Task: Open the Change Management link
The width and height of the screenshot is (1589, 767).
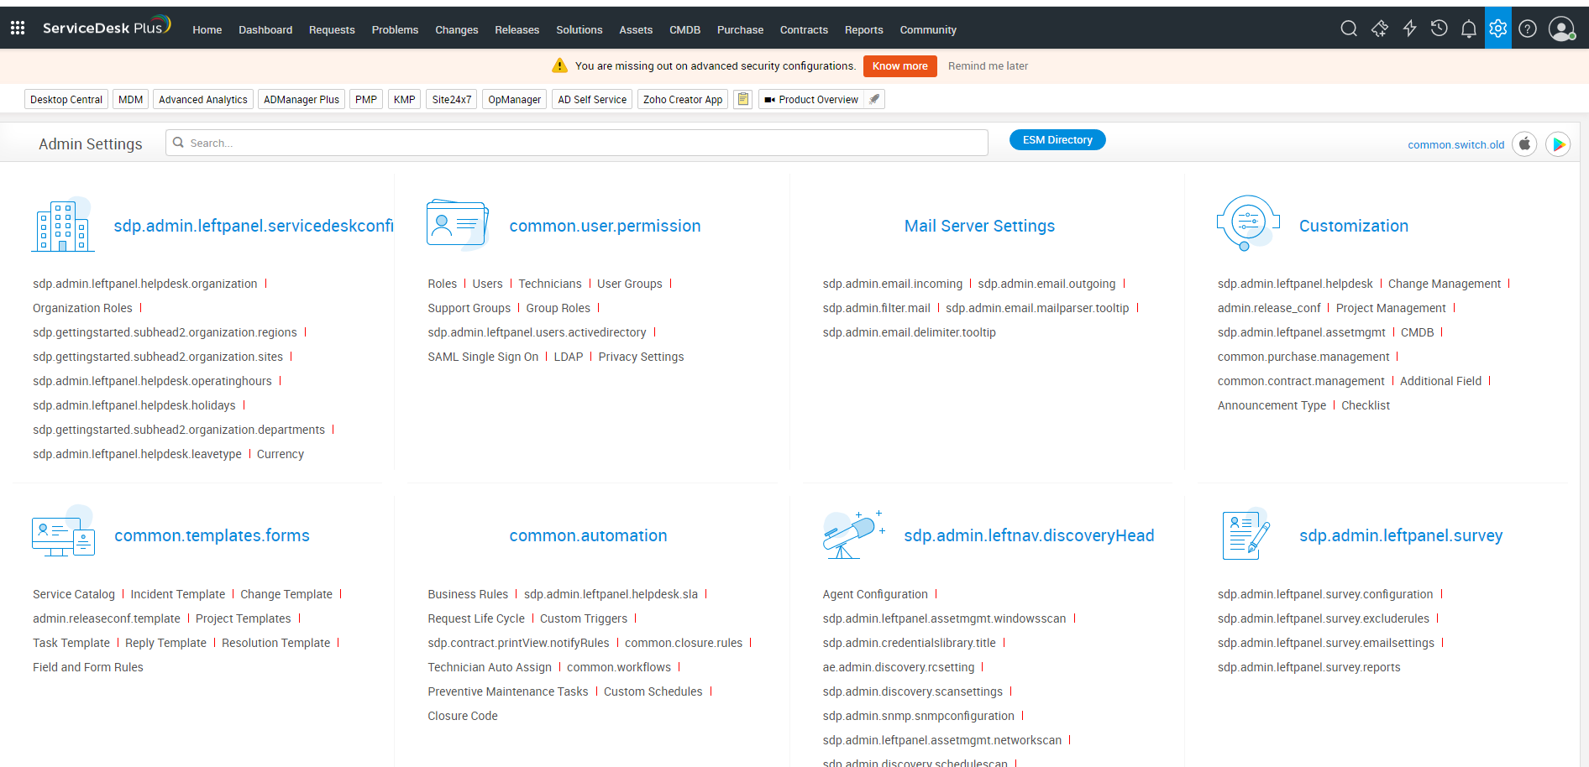Action: coord(1445,284)
